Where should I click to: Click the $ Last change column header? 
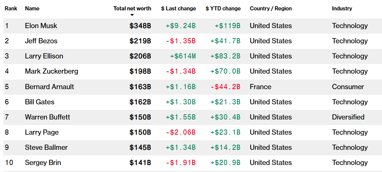click(178, 8)
